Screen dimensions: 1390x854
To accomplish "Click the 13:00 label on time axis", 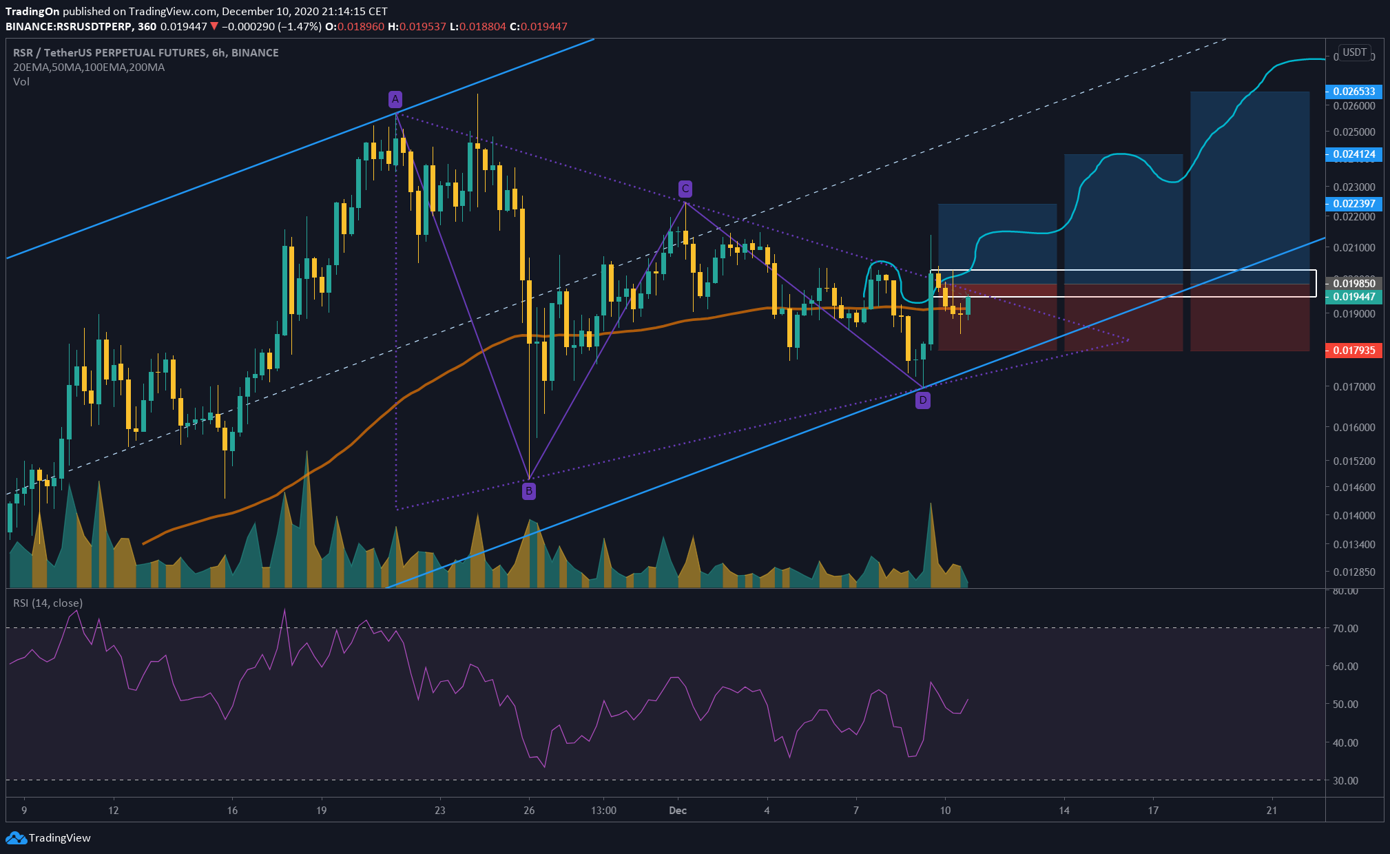I will pos(603,811).
